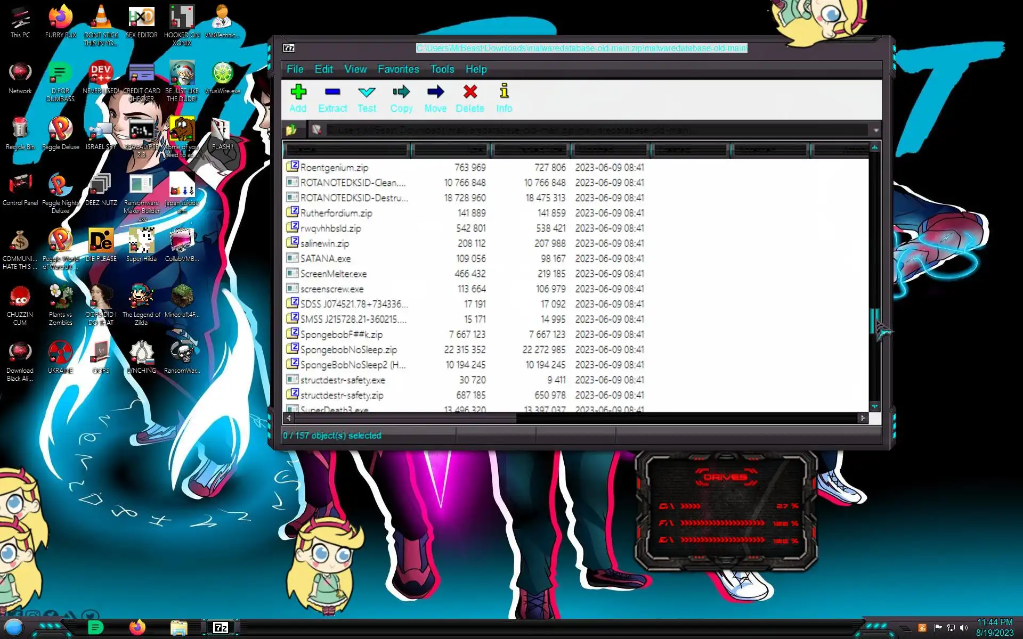
Task: Open the address bar path dropdown
Action: click(875, 130)
